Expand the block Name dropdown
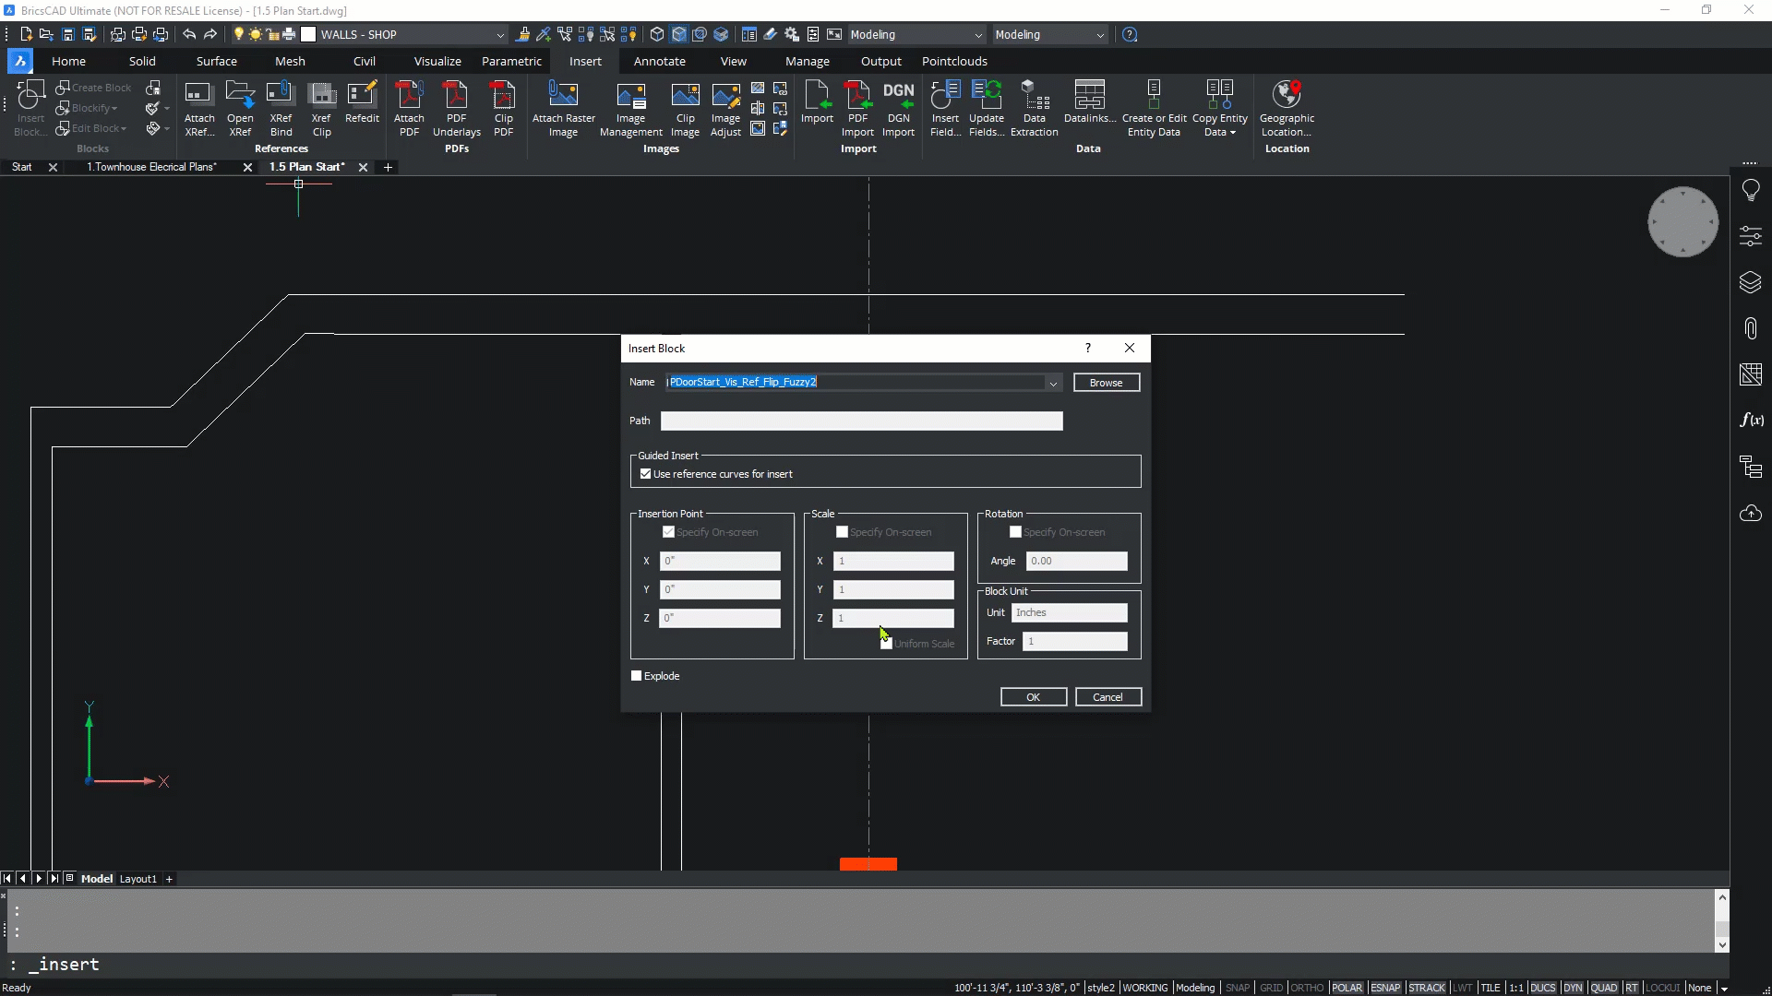The height and width of the screenshot is (996, 1772). [1053, 383]
